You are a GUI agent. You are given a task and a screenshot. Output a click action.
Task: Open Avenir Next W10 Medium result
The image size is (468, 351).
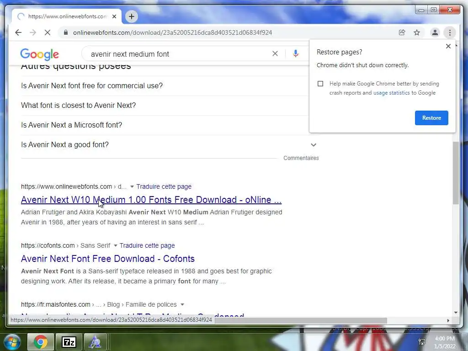click(x=151, y=200)
